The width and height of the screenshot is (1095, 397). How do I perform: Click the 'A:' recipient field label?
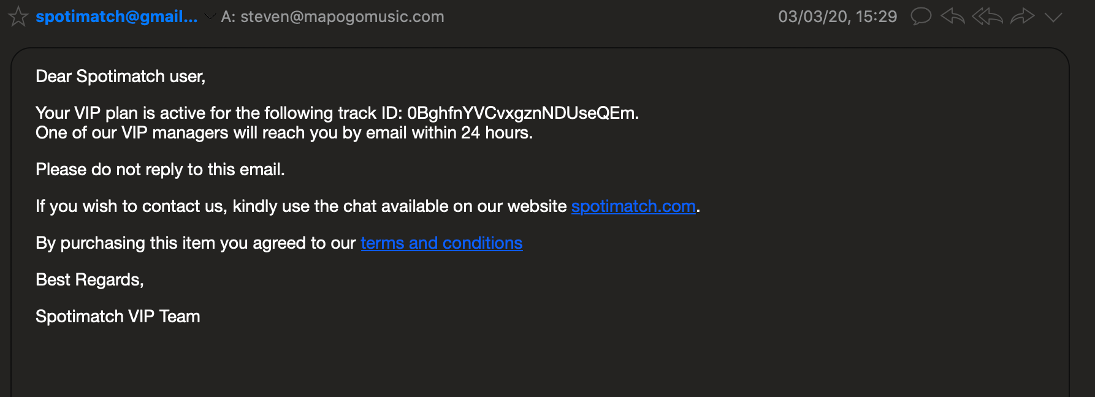point(228,17)
